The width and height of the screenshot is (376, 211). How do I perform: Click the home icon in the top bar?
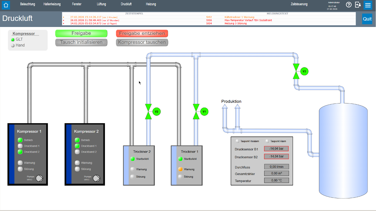tap(6, 5)
